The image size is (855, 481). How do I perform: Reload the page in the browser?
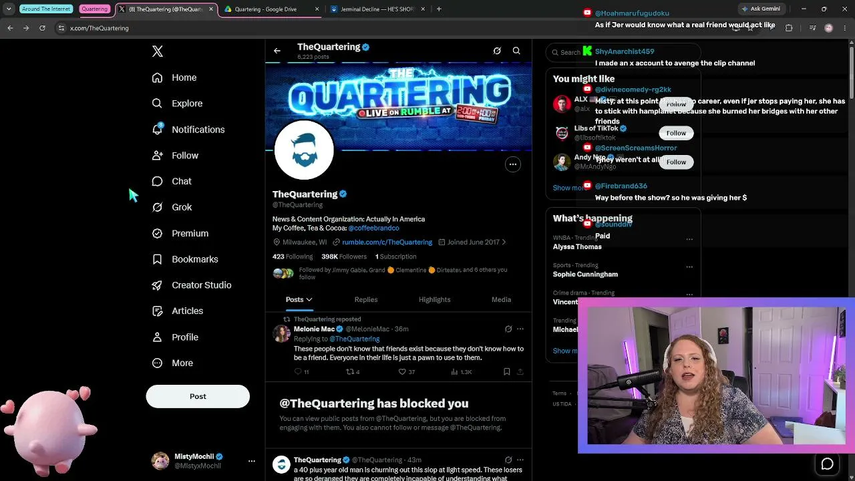coord(42,28)
